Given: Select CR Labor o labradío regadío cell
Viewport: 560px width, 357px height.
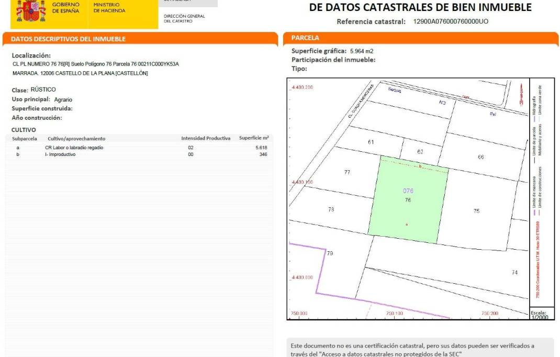Looking at the screenshot, I should [74, 148].
